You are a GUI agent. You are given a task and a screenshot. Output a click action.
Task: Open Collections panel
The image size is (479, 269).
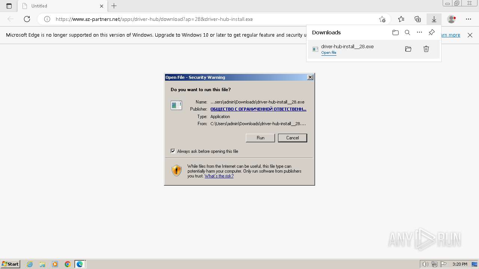click(418, 19)
